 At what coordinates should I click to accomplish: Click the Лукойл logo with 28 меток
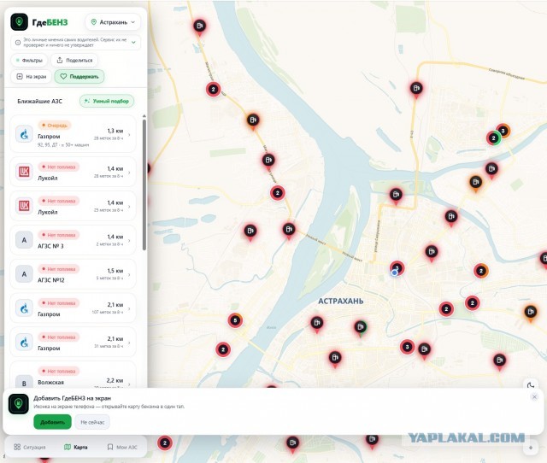(24, 172)
